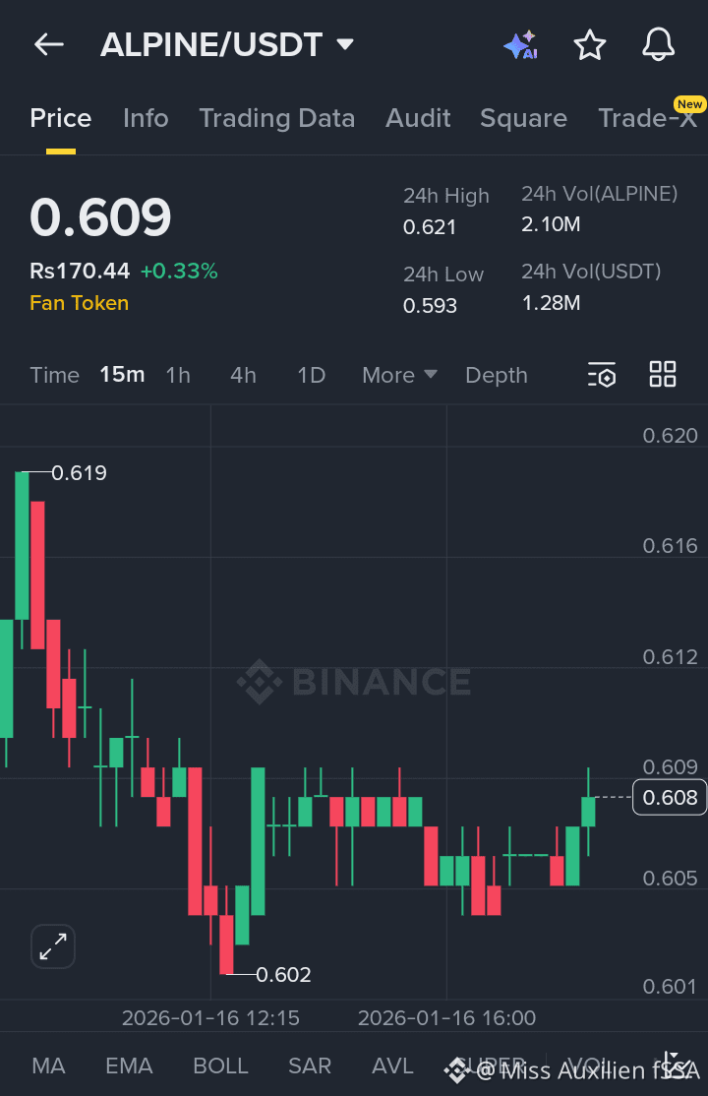Image resolution: width=708 pixels, height=1096 pixels.
Task: Open the grid layout icon
Action: 663,375
